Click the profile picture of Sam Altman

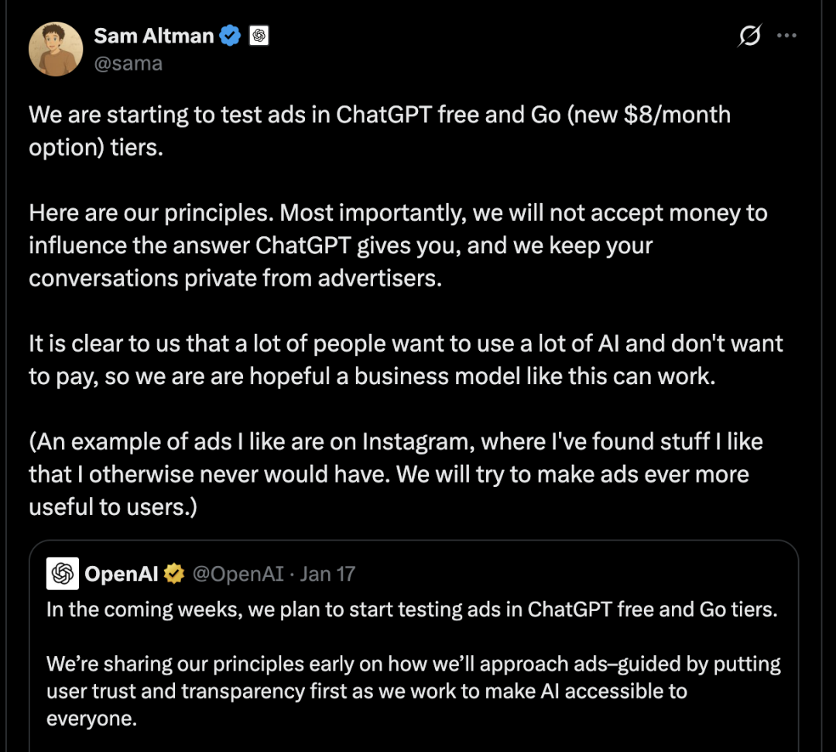pos(55,48)
